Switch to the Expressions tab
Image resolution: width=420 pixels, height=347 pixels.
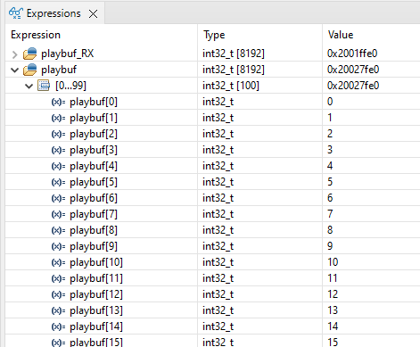tap(54, 13)
